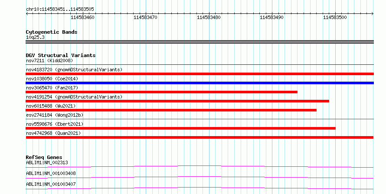Click the red nsv4183720 variant bar
Viewport: 386px width, 194px height.
[x=200, y=74]
